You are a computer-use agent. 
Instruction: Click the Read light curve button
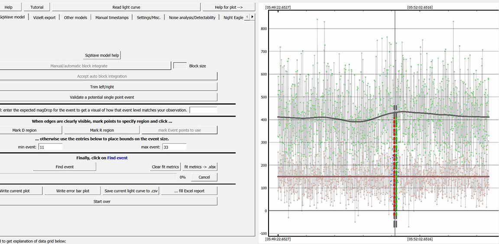point(126,7)
